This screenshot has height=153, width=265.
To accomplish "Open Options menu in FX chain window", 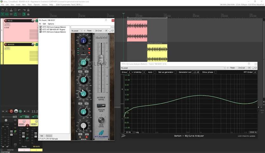I will coord(51,24).
